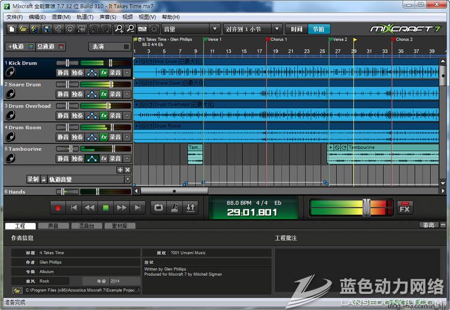Expand the 对齐到 1 小节 snap dropdown
Image resolution: width=450 pixels, height=310 pixels.
252,29
